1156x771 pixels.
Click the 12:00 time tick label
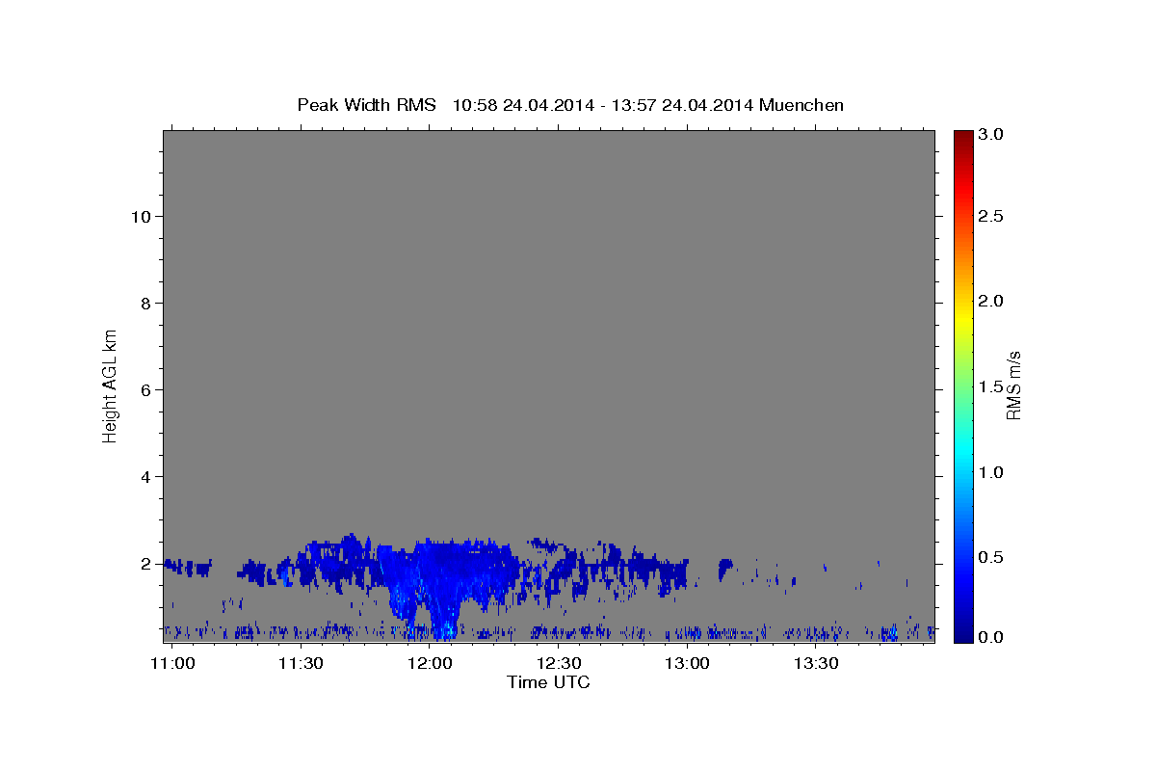tap(430, 664)
